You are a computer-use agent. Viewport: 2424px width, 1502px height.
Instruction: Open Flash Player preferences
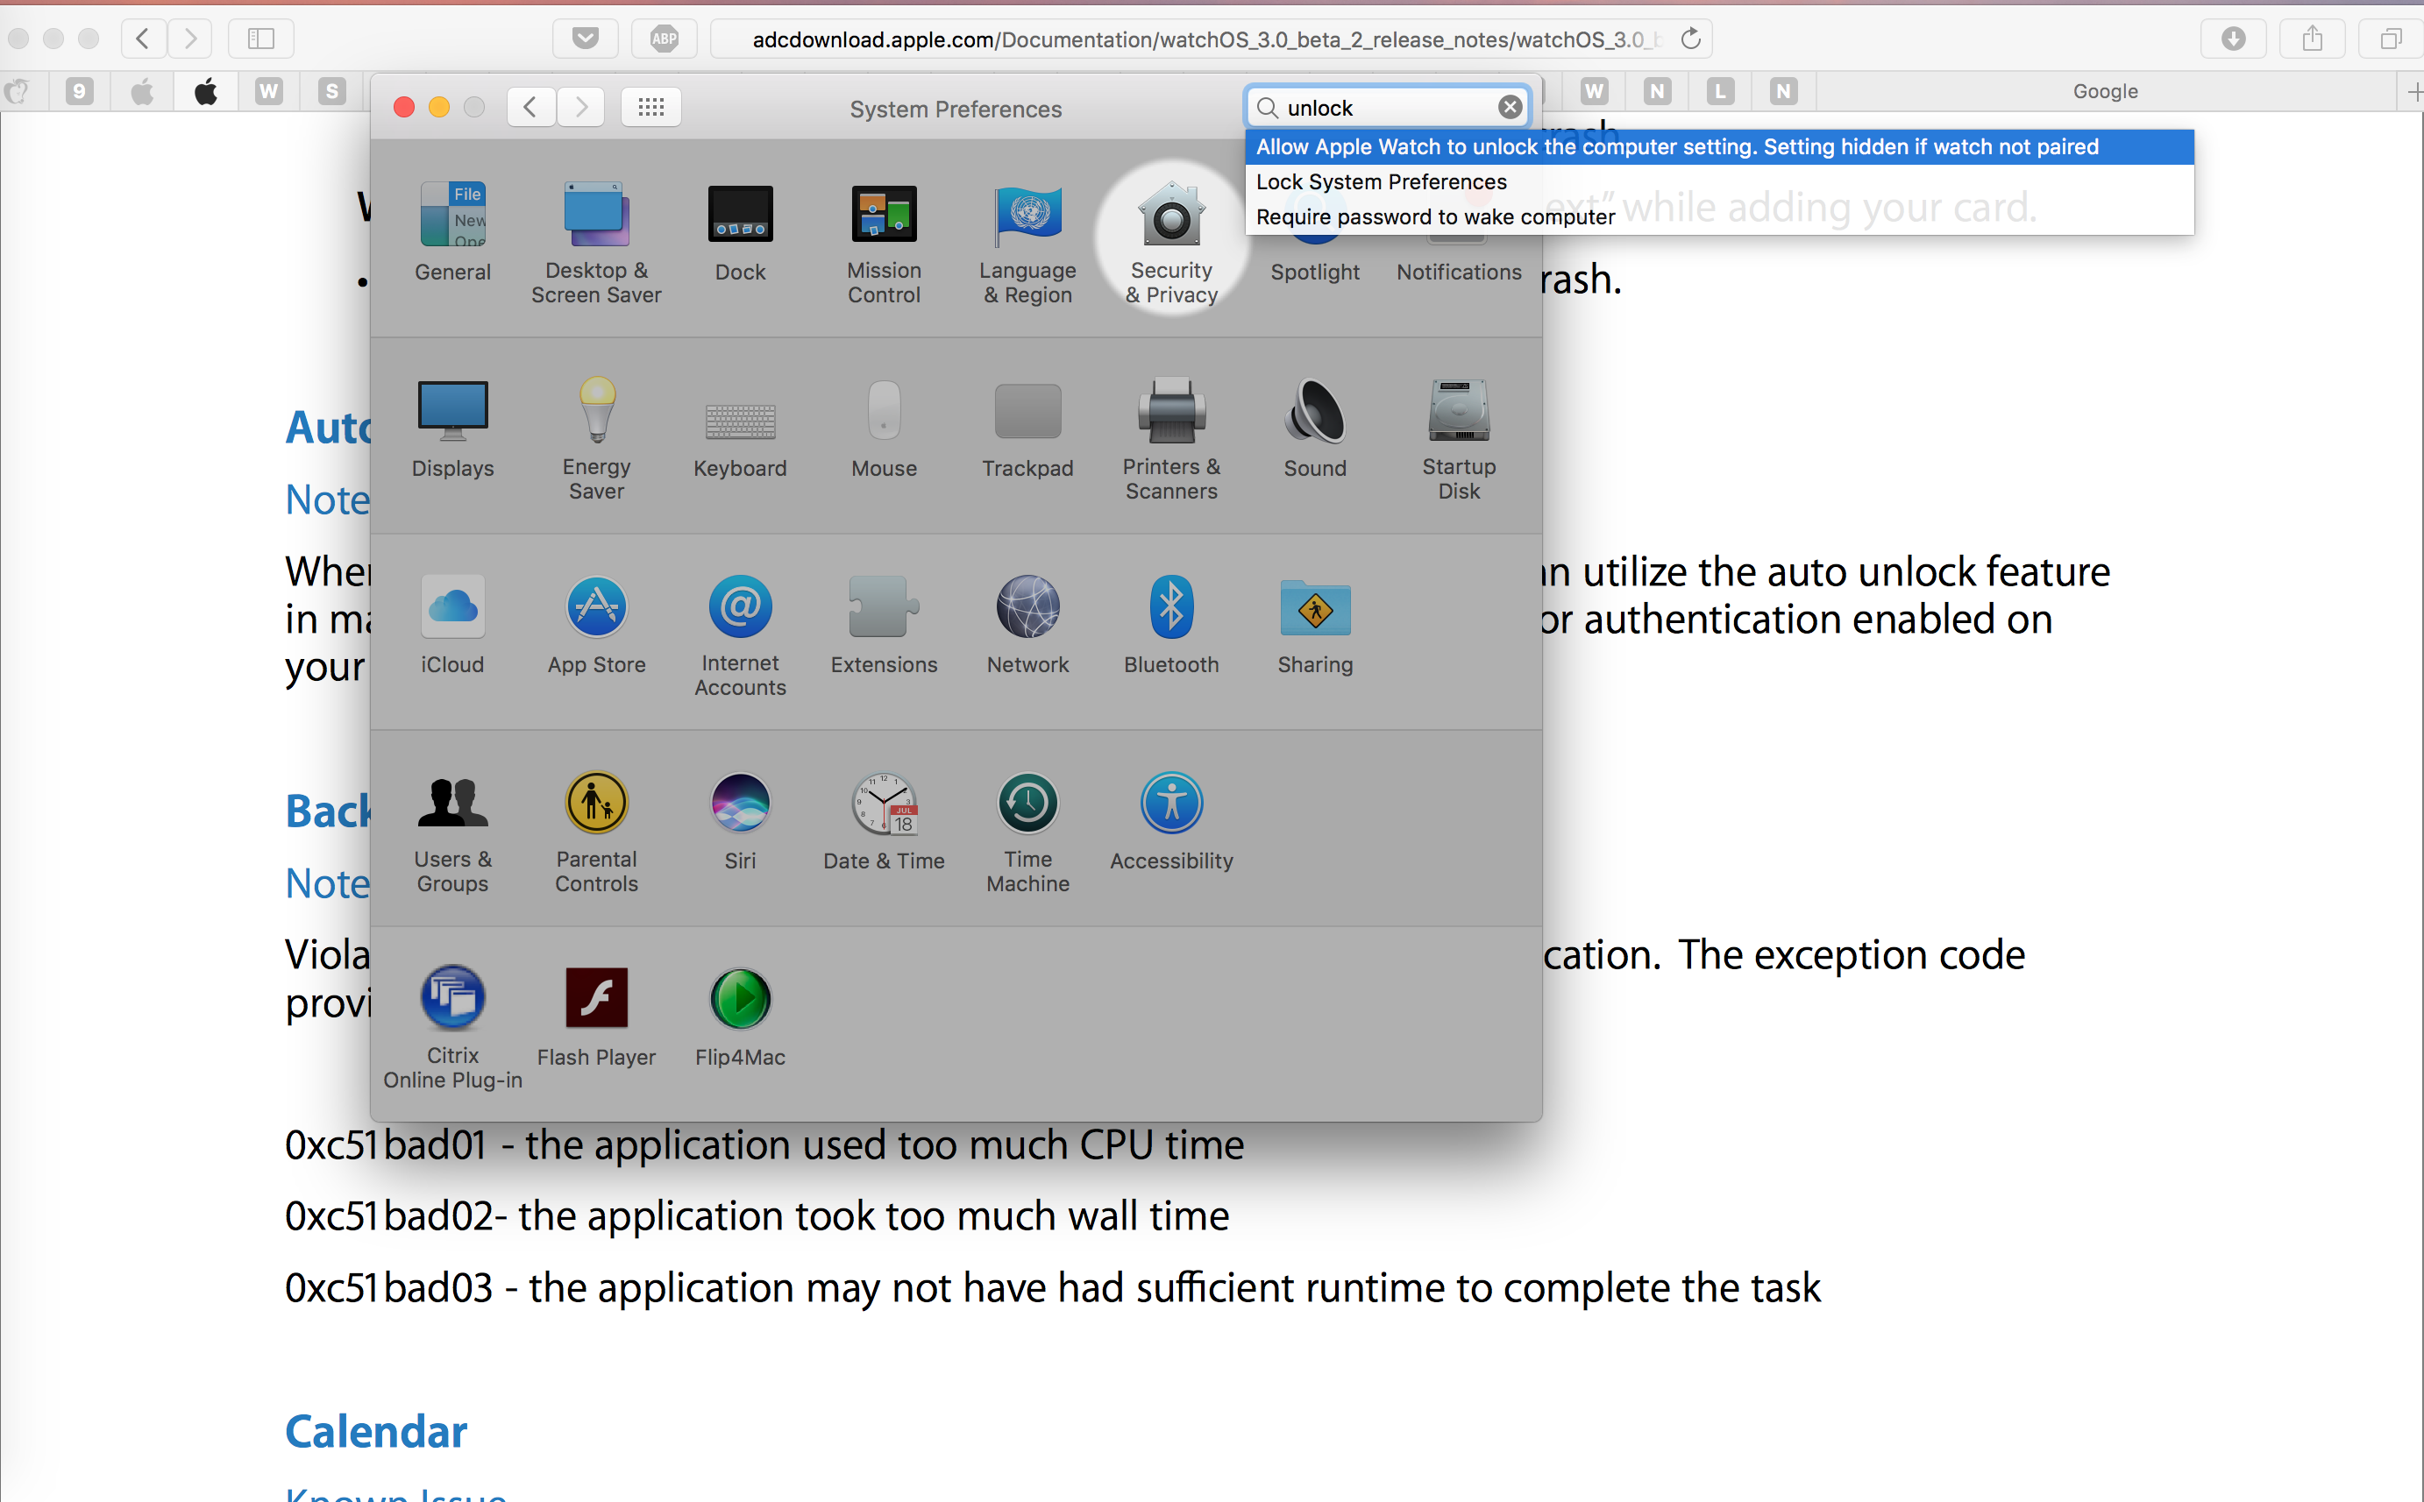click(596, 1017)
